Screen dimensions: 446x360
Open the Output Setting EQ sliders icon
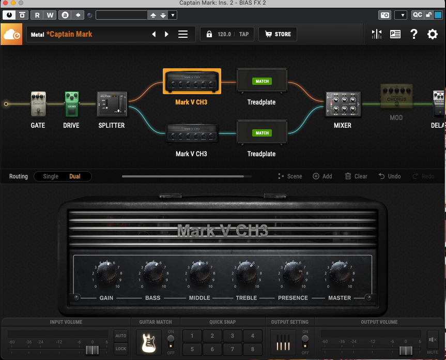283,342
